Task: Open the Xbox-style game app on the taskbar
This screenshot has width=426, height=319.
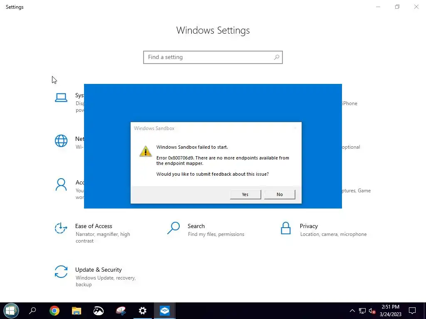Action: [x=98, y=311]
